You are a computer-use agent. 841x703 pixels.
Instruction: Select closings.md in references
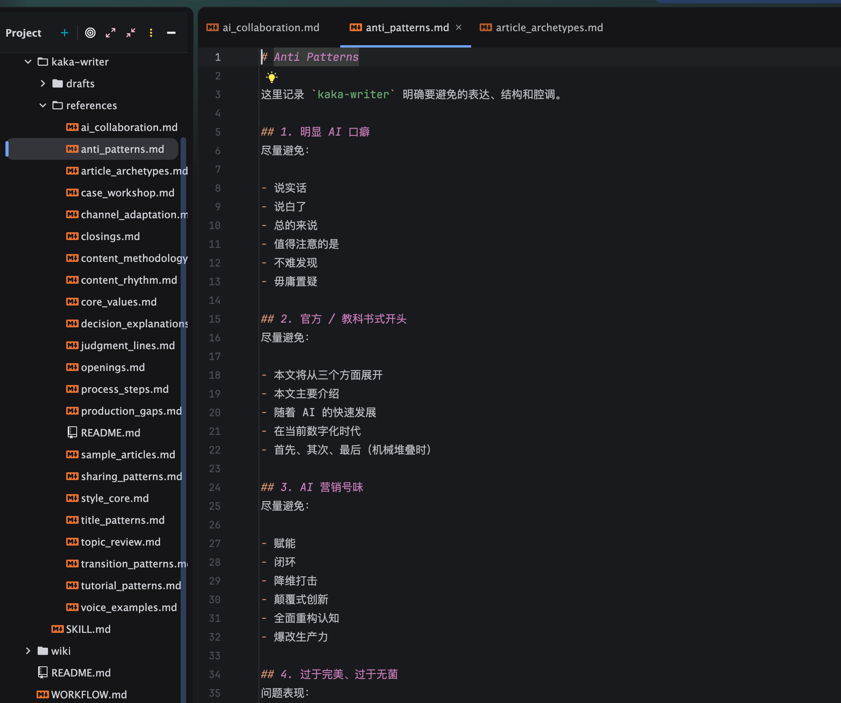(x=103, y=237)
